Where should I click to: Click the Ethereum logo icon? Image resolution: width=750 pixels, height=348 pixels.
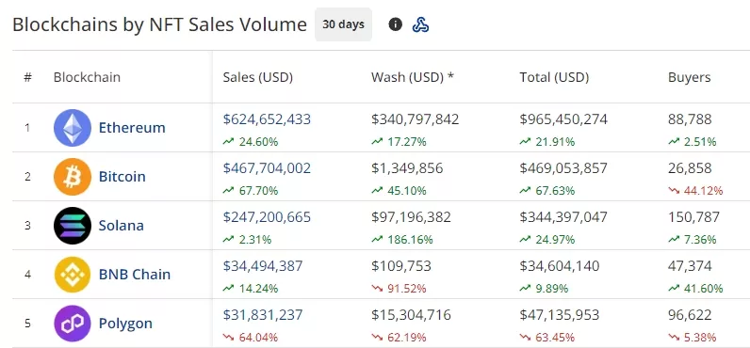pos(73,128)
